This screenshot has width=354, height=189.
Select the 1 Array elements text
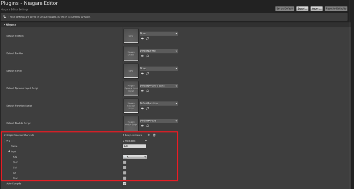[132, 135]
